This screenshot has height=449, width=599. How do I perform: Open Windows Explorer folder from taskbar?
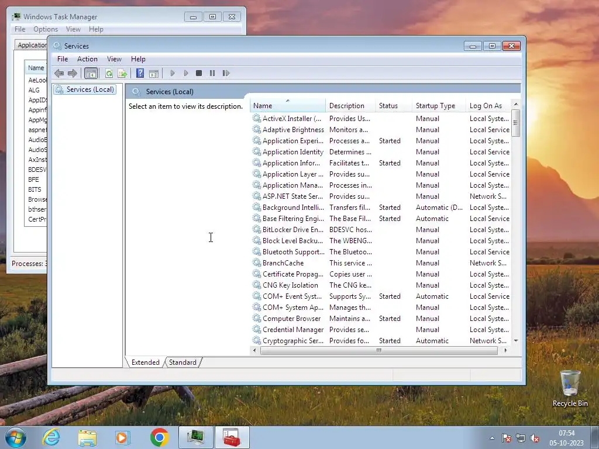87,437
